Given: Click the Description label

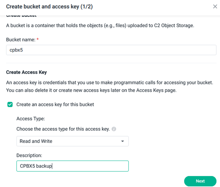Looking at the screenshot, I should pyautogui.click(x=29, y=155).
